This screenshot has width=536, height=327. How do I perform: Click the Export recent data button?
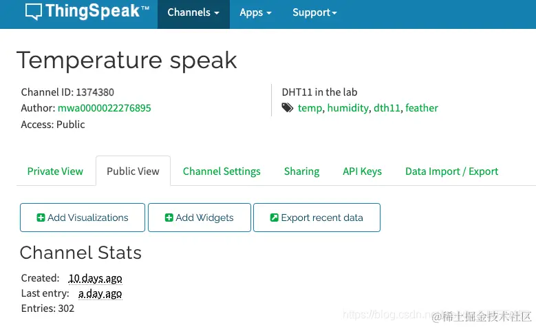coord(317,218)
